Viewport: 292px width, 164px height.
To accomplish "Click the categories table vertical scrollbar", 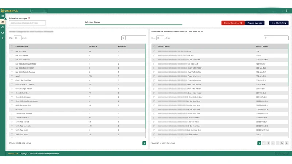I will pos(146,86).
